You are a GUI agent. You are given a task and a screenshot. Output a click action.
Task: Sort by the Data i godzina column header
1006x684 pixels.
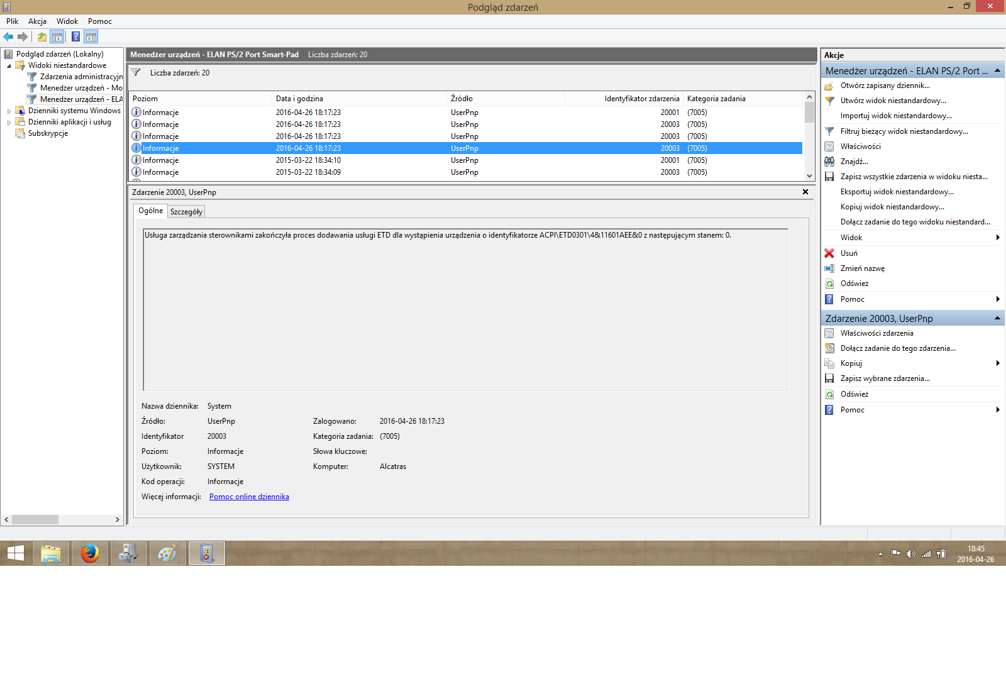pos(359,99)
